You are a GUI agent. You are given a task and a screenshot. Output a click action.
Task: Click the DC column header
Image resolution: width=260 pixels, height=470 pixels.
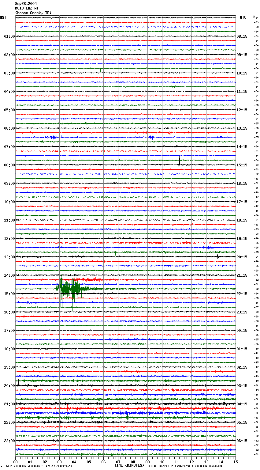pos(254,17)
